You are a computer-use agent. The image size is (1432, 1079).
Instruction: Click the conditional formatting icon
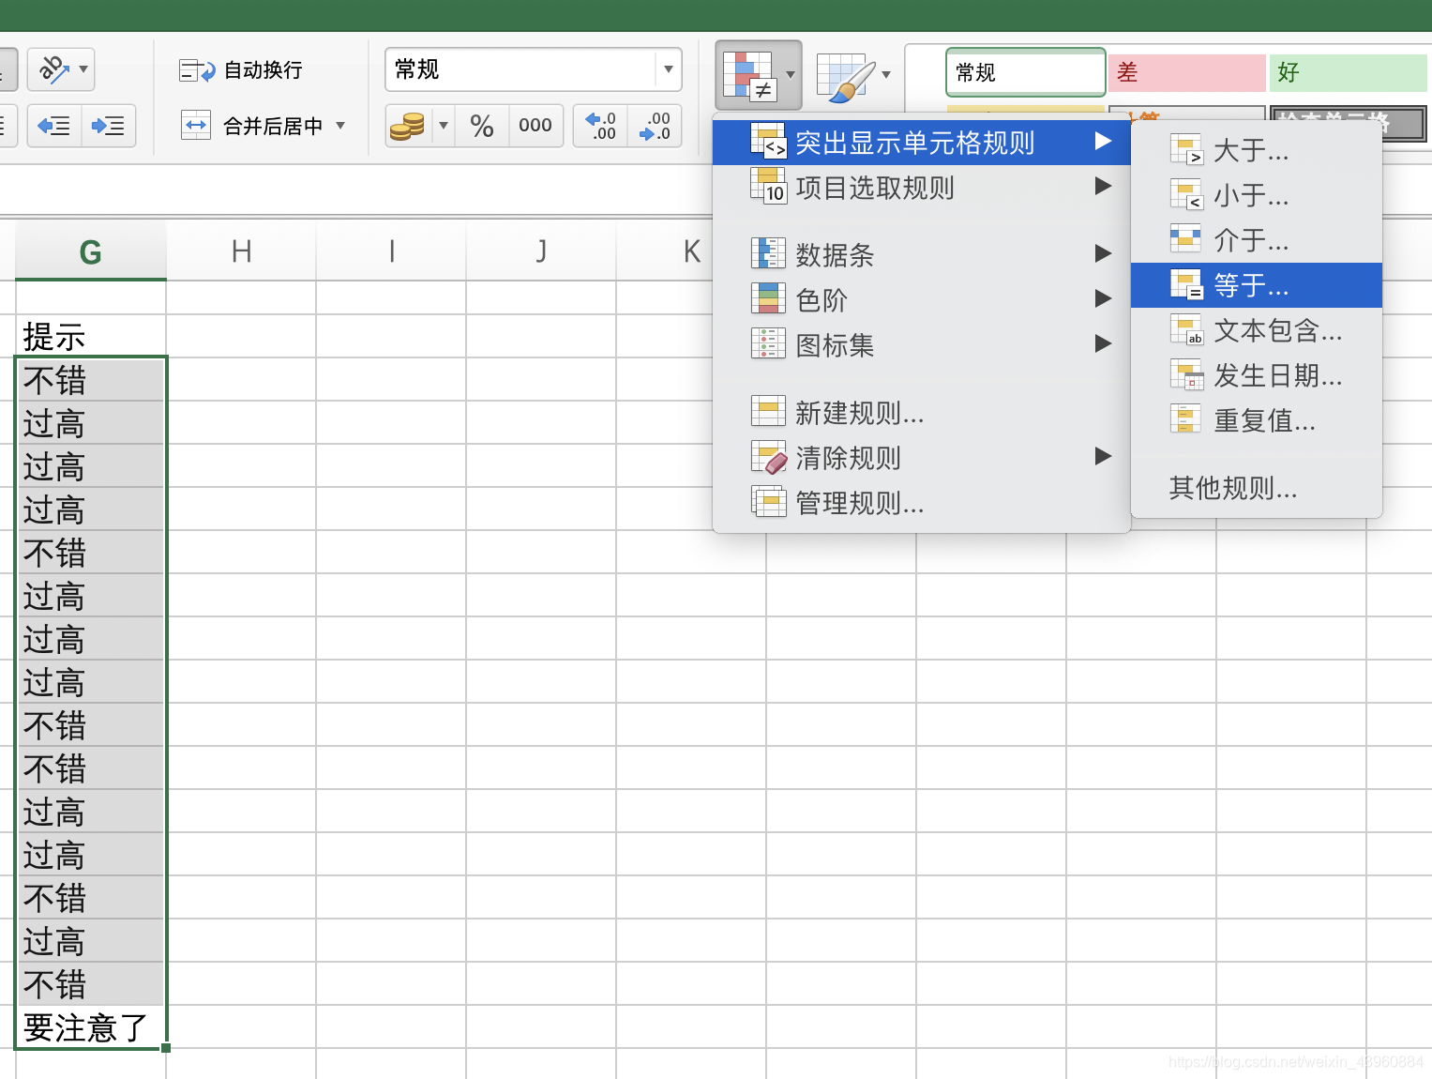(x=751, y=75)
